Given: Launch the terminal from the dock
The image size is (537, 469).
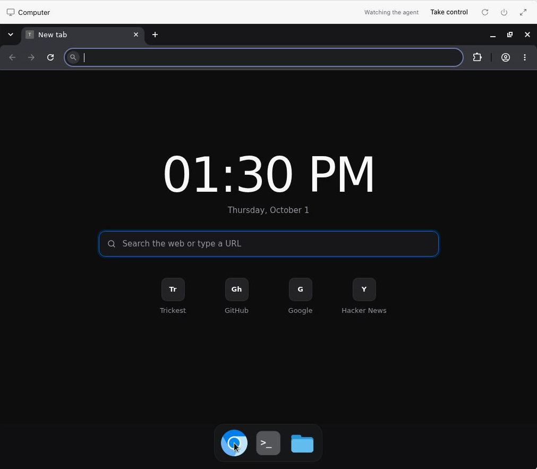Looking at the screenshot, I should (268, 443).
